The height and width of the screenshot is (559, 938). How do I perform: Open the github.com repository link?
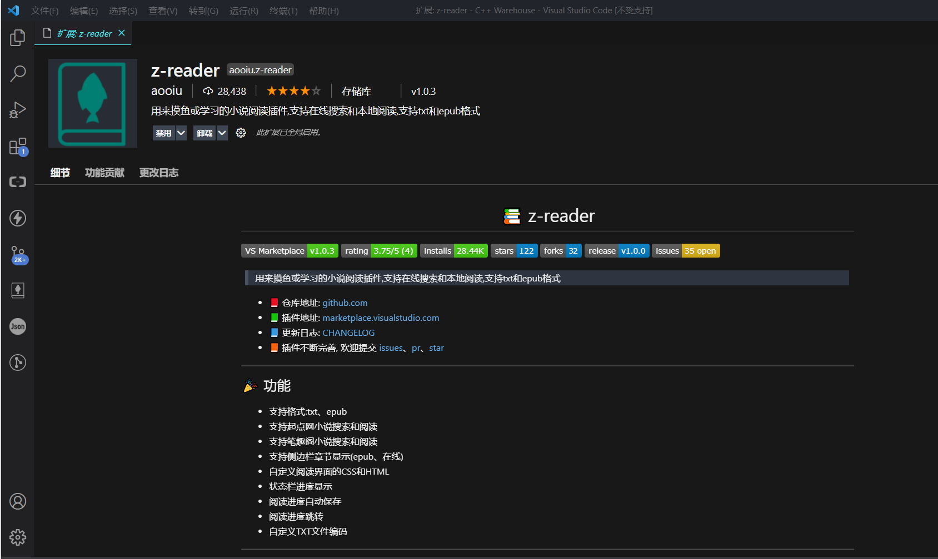click(x=345, y=303)
